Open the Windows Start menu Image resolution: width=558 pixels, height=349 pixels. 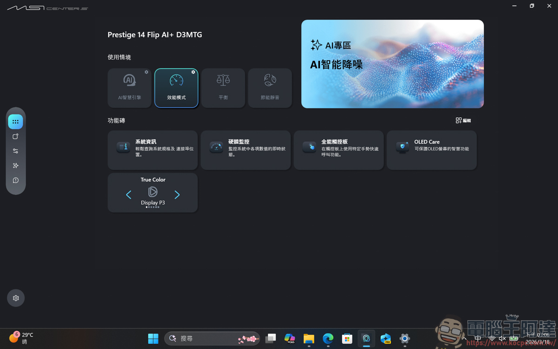click(x=153, y=339)
